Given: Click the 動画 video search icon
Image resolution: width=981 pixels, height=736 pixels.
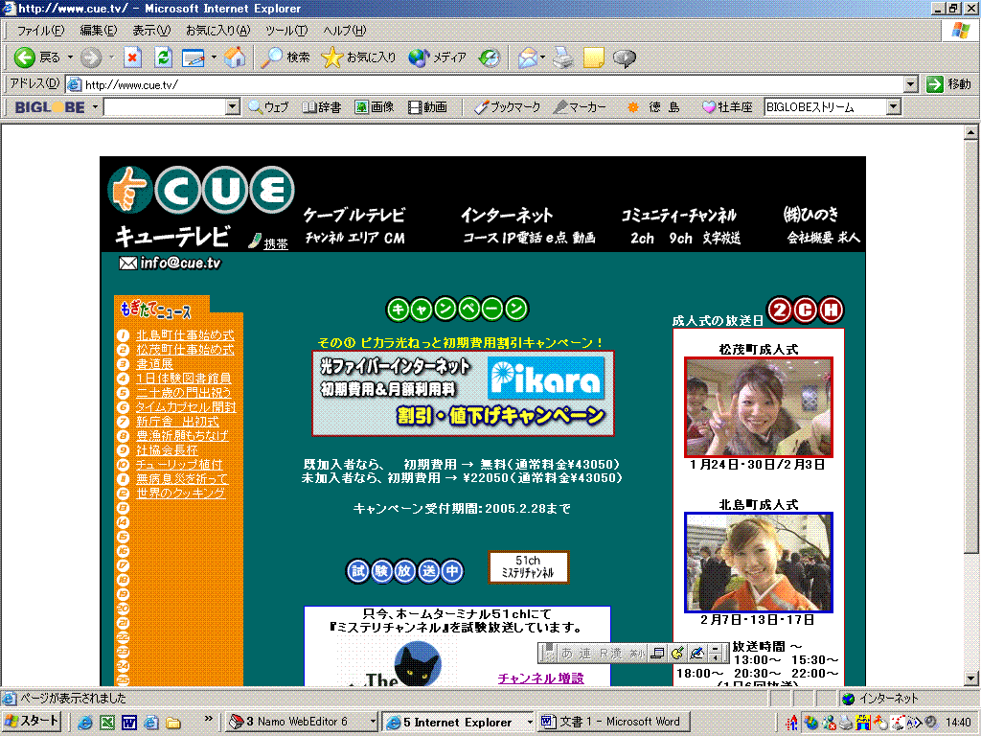Looking at the screenshot, I should click(427, 107).
